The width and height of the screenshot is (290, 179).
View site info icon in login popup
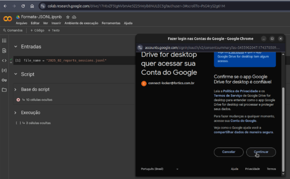point(140,48)
